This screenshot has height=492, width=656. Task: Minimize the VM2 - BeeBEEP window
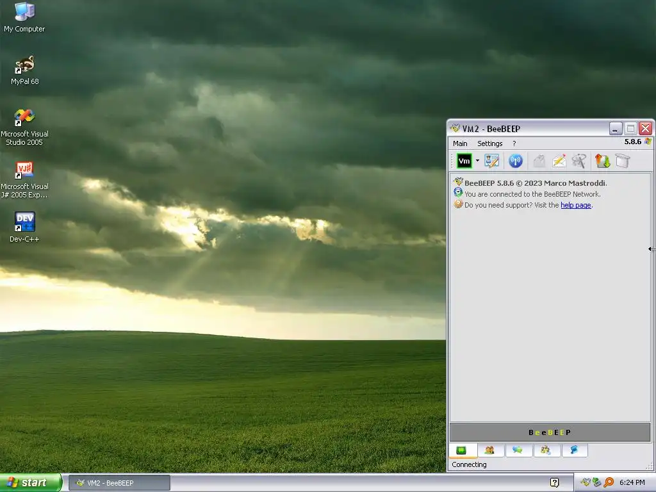(x=615, y=128)
